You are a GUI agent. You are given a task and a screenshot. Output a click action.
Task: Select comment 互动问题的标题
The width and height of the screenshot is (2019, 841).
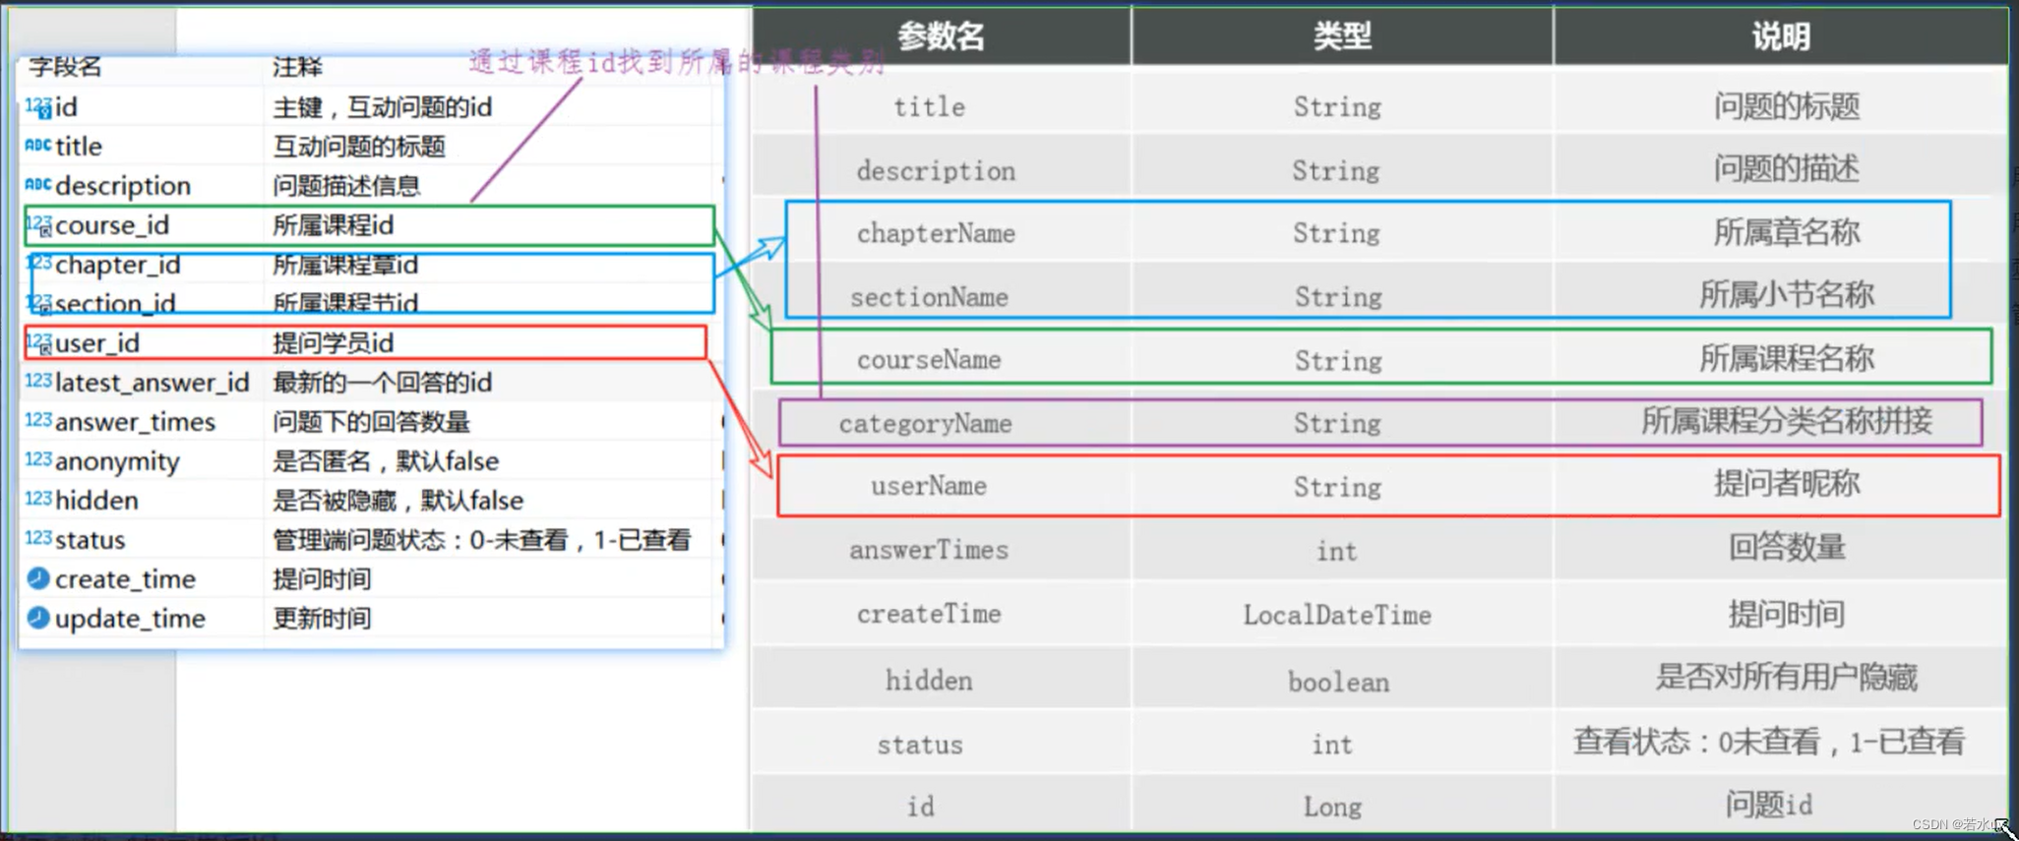pos(359,147)
